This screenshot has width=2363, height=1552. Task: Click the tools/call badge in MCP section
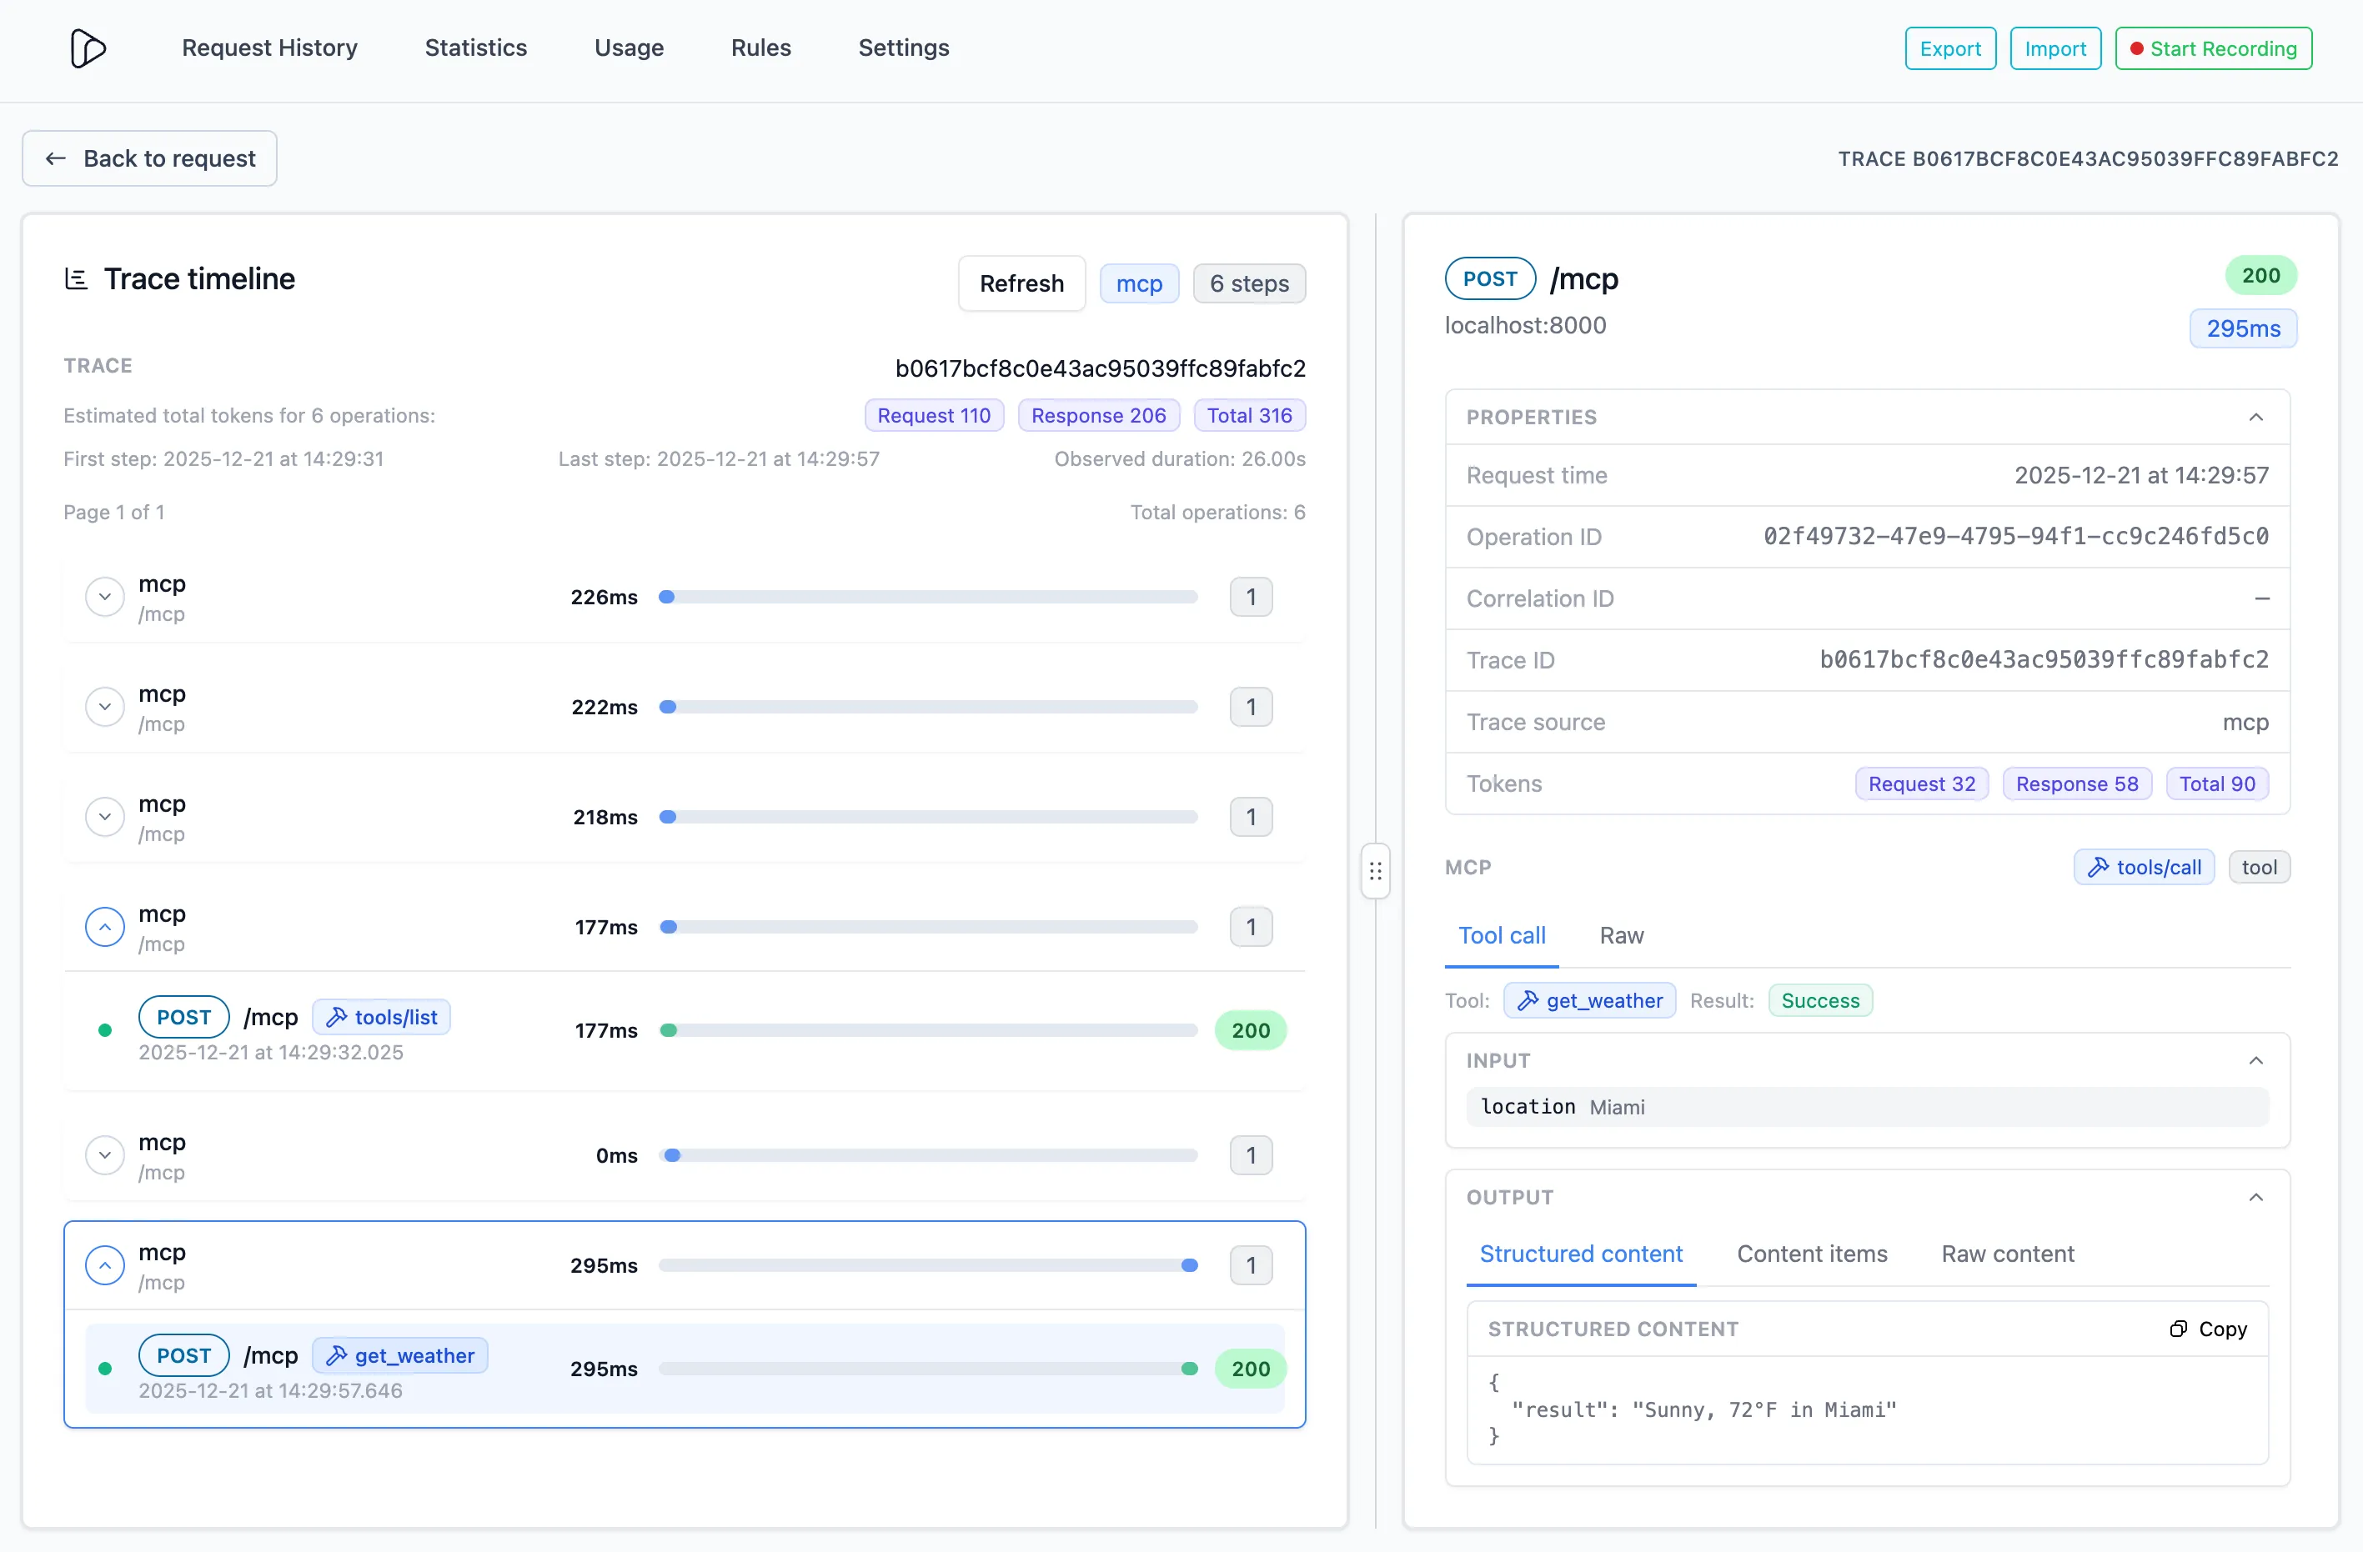(2144, 868)
